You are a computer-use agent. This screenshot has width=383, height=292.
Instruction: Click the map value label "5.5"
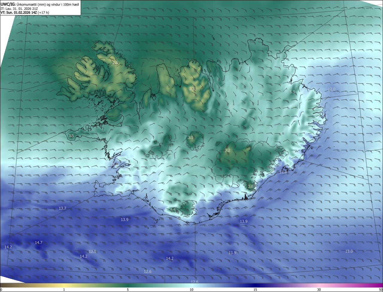293,92
